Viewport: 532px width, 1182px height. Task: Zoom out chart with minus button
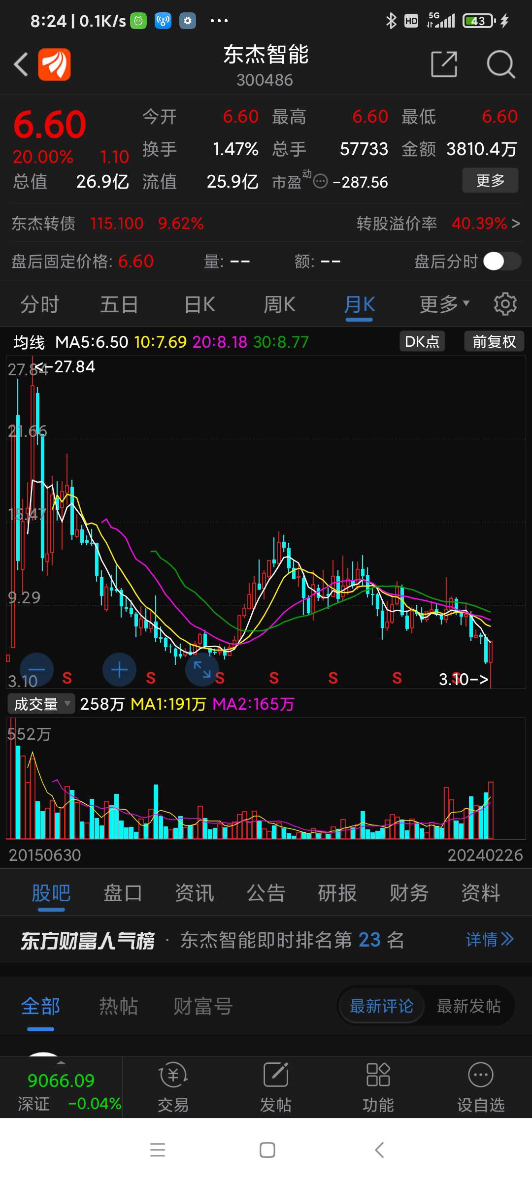36,670
